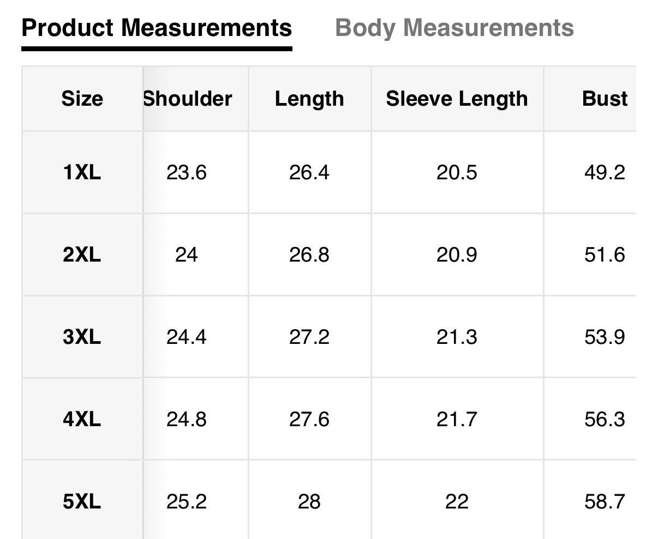This screenshot has height=539, width=658.
Task: Click the Sleeve Length column header
Action: (x=457, y=99)
